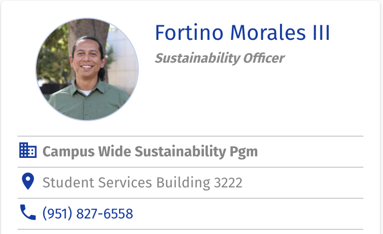
Task: Click the "827-6558" portion of phone number
Action: [105, 213]
